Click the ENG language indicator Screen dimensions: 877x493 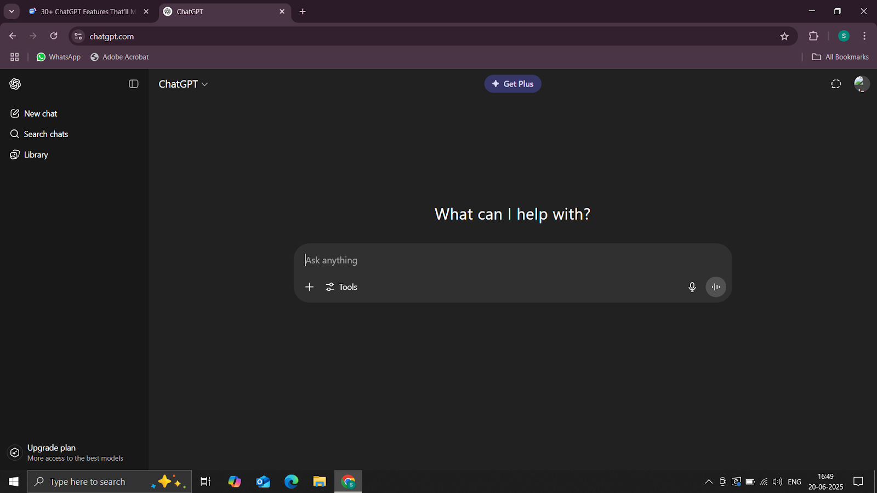pyautogui.click(x=794, y=481)
